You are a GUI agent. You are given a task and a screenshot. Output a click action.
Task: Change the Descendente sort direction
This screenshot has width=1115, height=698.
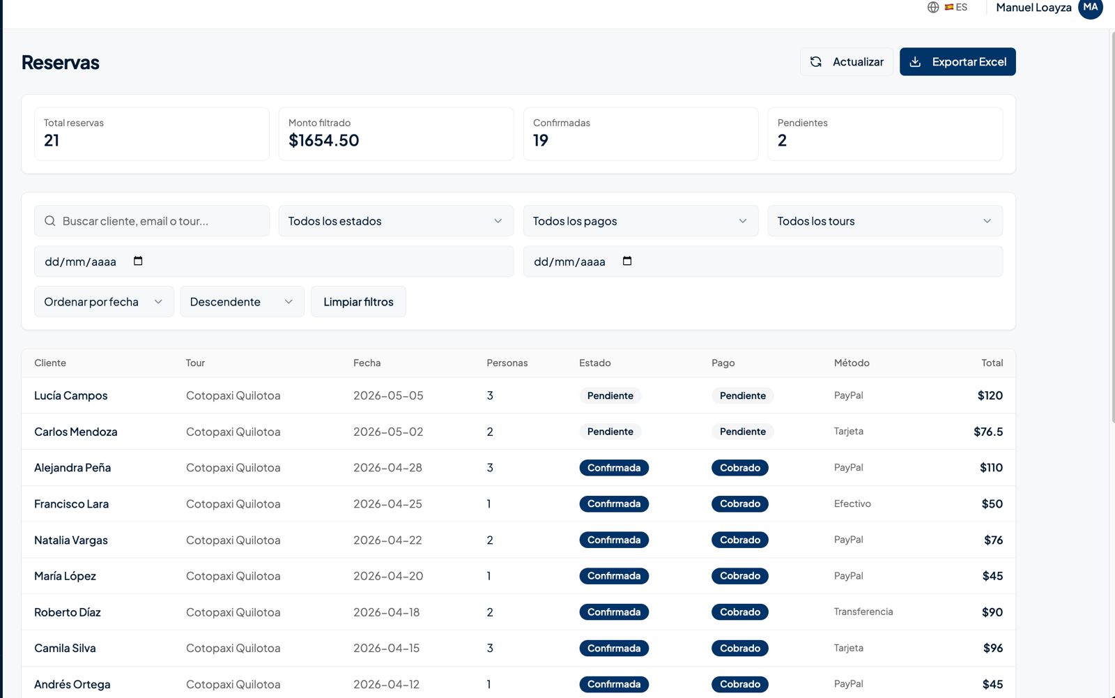242,302
